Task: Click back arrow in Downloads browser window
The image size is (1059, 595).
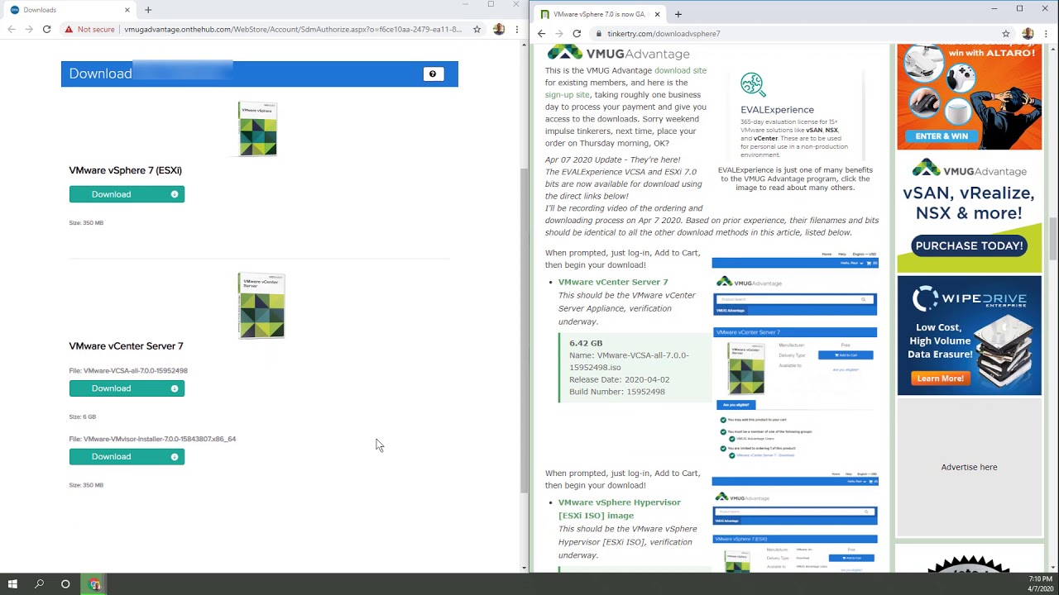Action: 11,29
